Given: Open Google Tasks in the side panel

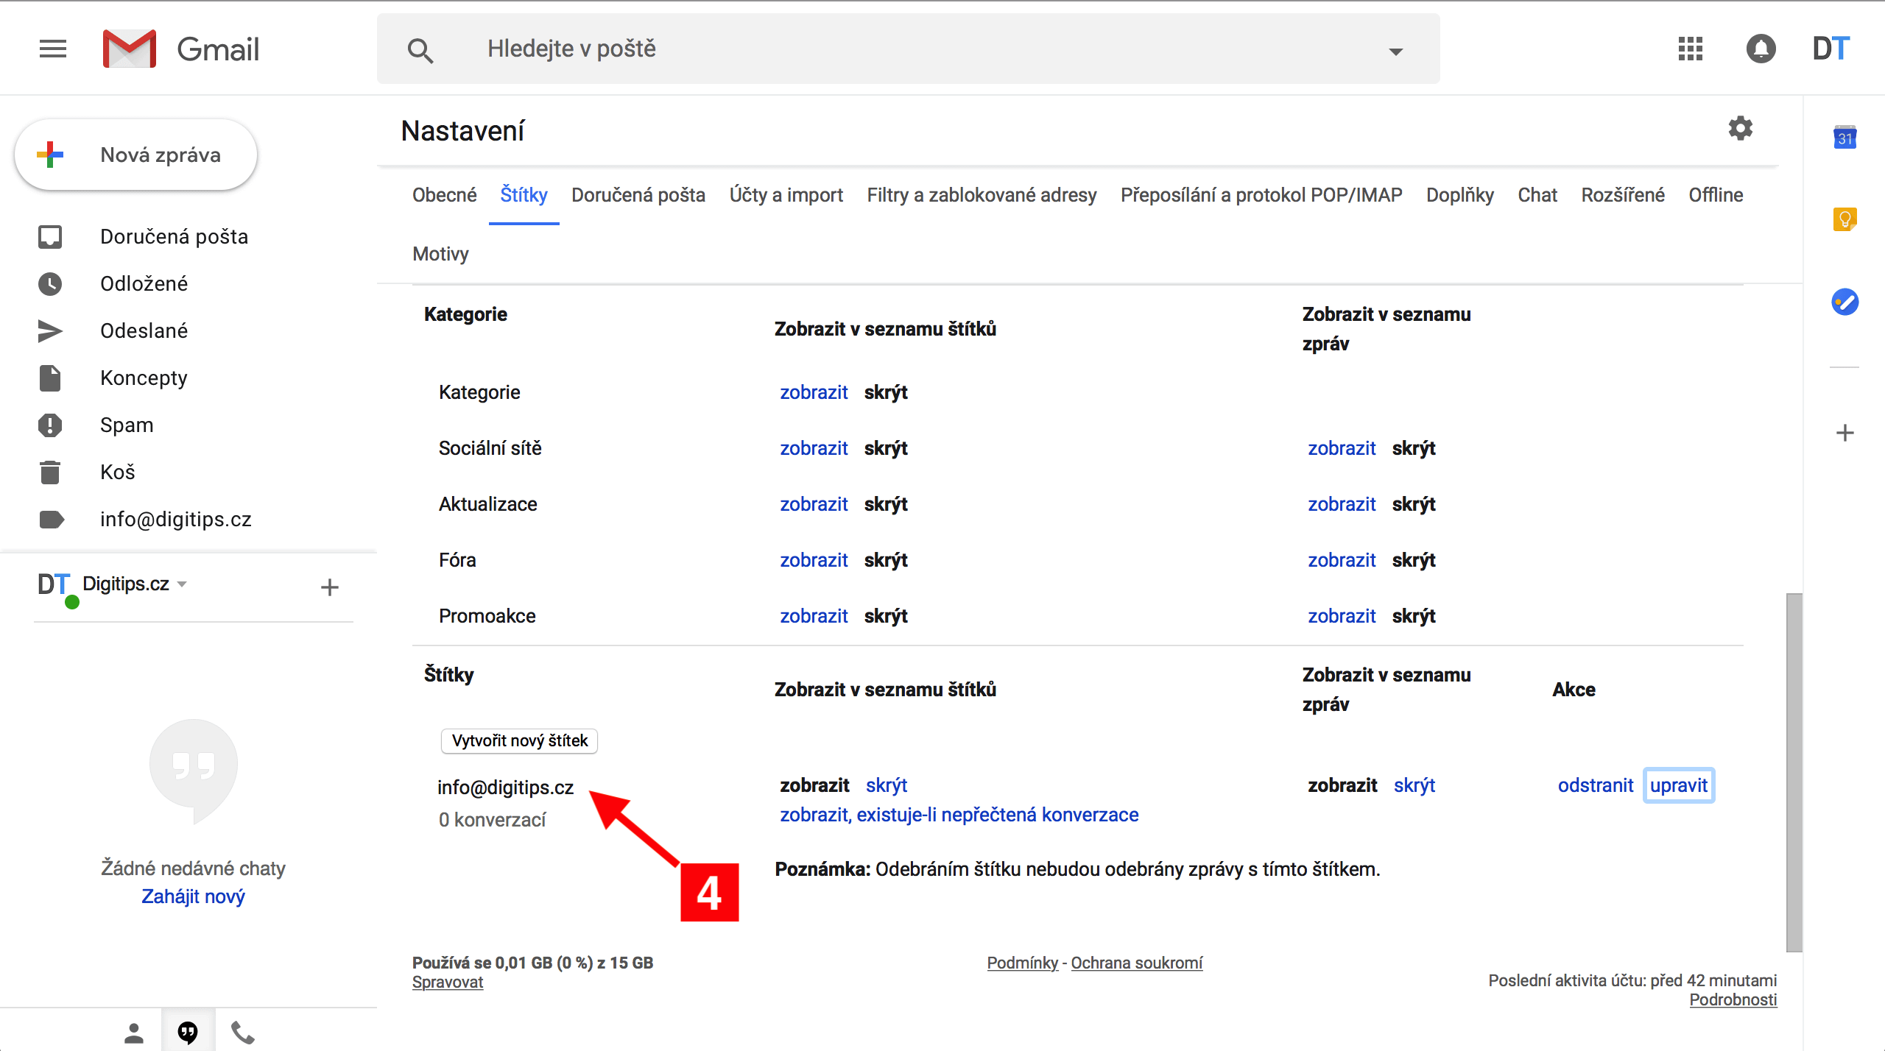Looking at the screenshot, I should tap(1845, 302).
